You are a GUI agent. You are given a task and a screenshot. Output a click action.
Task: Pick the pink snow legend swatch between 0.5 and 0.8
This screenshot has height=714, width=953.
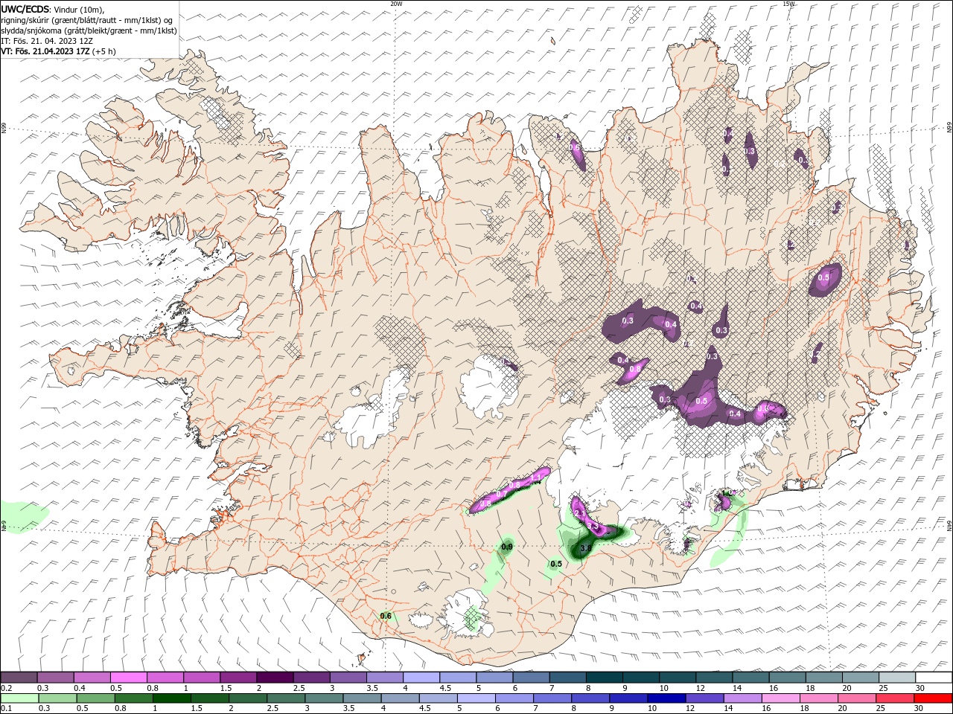[128, 678]
